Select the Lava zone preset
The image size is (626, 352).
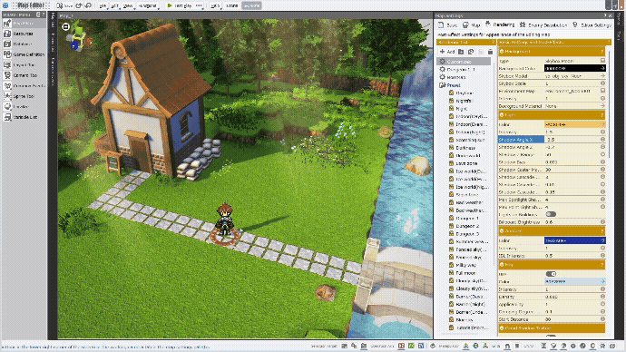[x=466, y=163]
